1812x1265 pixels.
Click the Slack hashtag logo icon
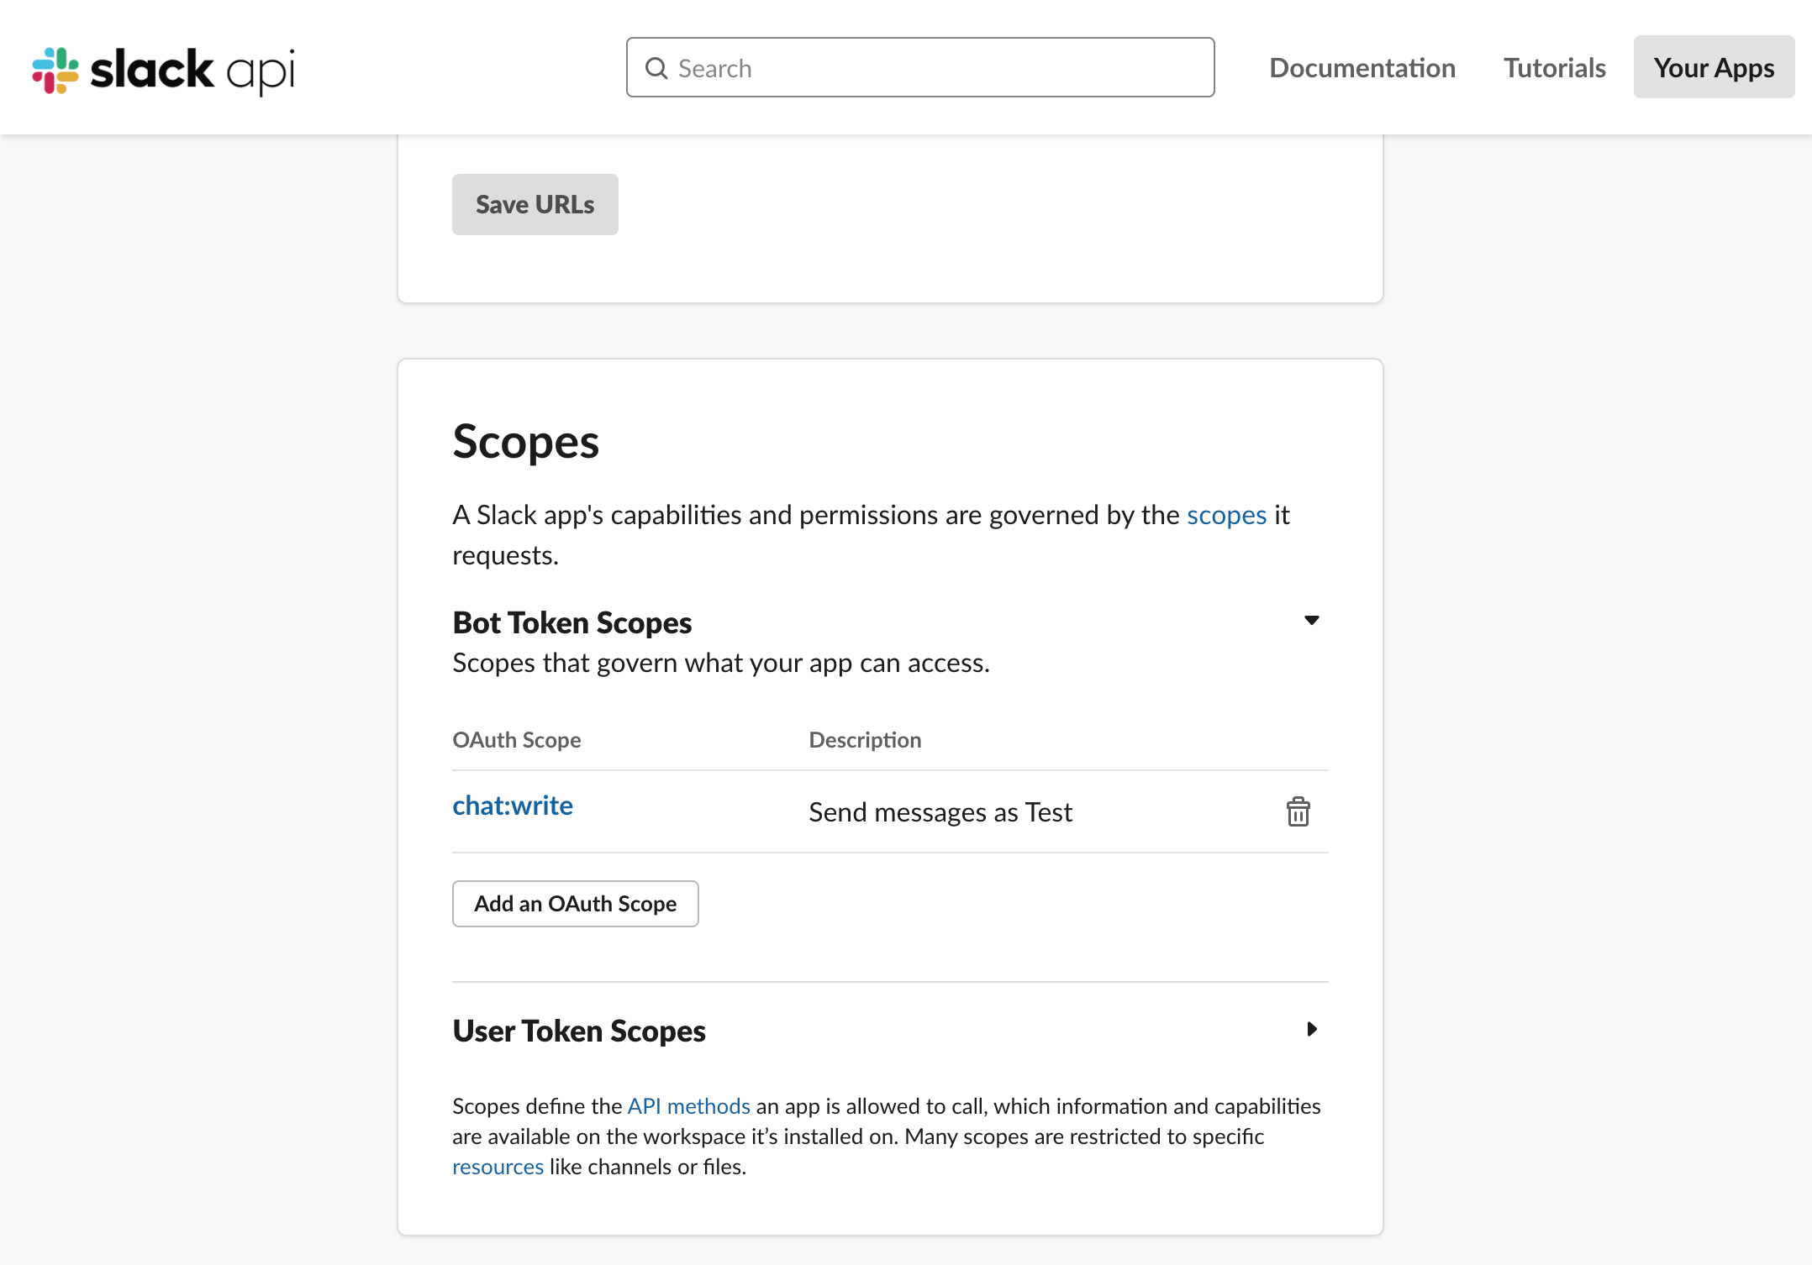pyautogui.click(x=55, y=70)
